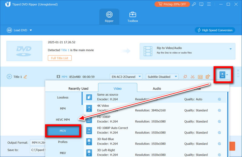Open the Output Format MP4 H.264 box
Viewport: 242px width, 157px height.
(x=38, y=143)
